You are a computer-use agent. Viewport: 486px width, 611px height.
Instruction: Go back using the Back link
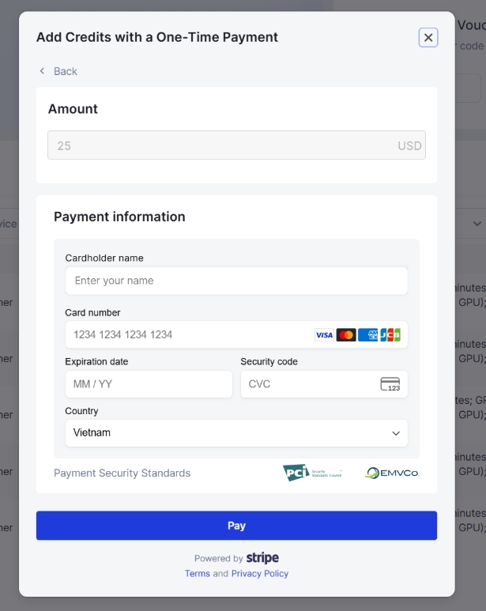65,71
